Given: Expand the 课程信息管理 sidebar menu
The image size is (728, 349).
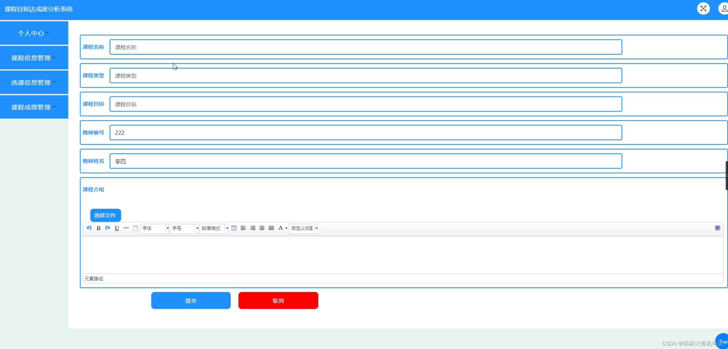Looking at the screenshot, I should [x=34, y=58].
